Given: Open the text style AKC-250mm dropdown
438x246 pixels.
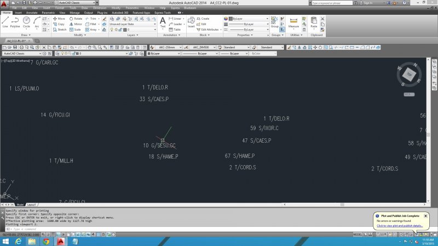Looking at the screenshot, I should point(169,48).
